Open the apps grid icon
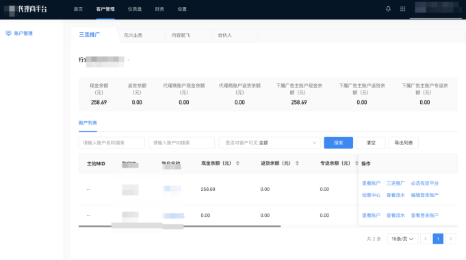466x260 pixels. pyautogui.click(x=402, y=9)
